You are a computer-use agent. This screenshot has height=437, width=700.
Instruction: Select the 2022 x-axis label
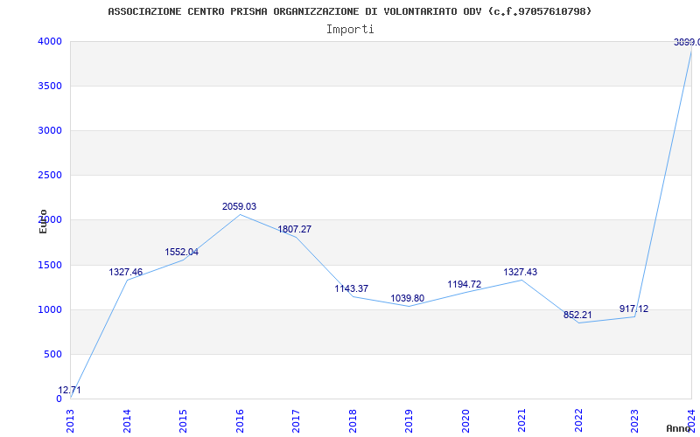point(578,420)
